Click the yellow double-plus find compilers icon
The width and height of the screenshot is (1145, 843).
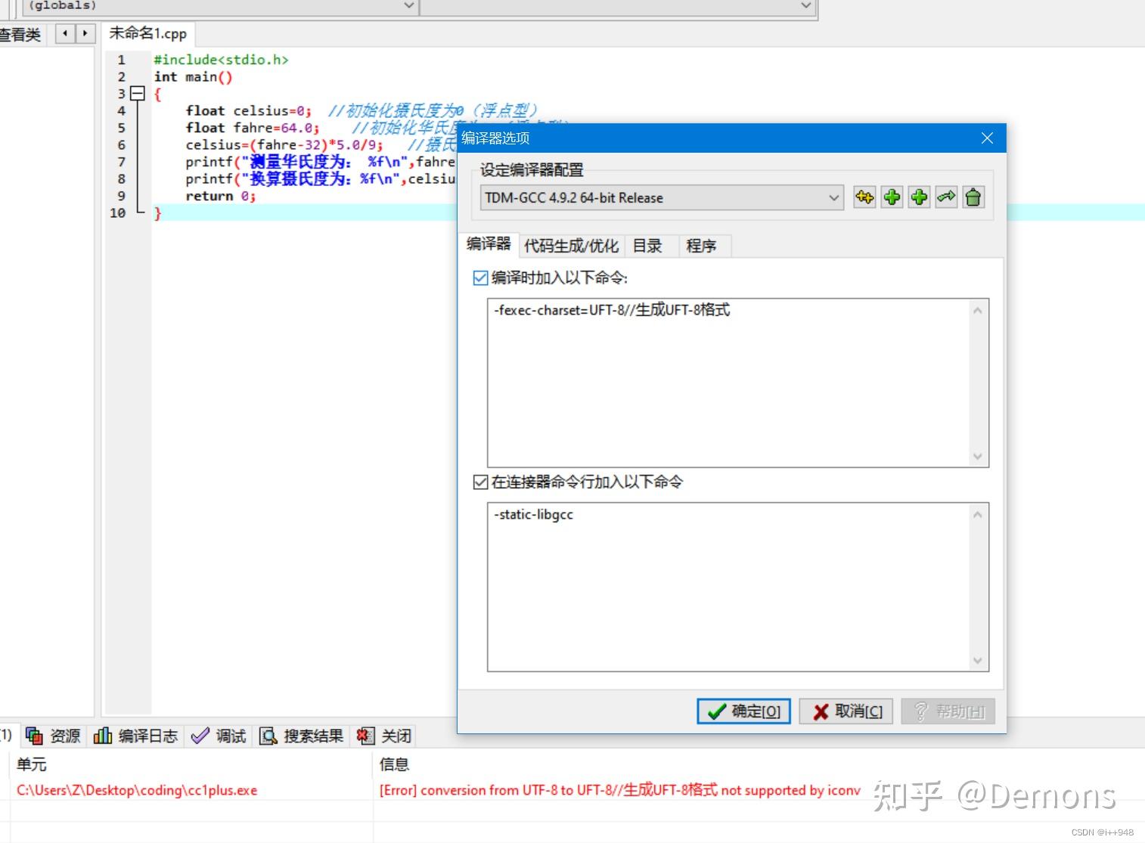[x=864, y=197]
